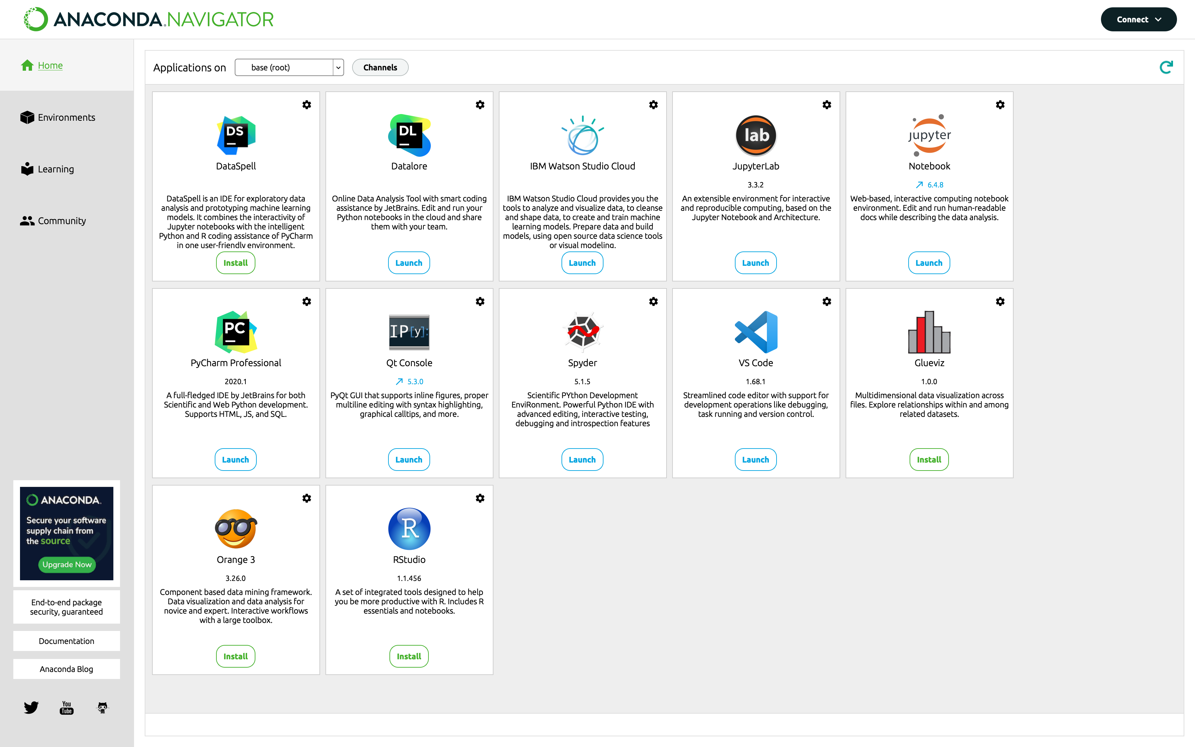The image size is (1195, 747).
Task: Click the green refresh applications icon
Action: click(1166, 67)
